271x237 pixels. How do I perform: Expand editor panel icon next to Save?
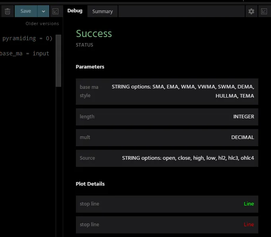55,11
